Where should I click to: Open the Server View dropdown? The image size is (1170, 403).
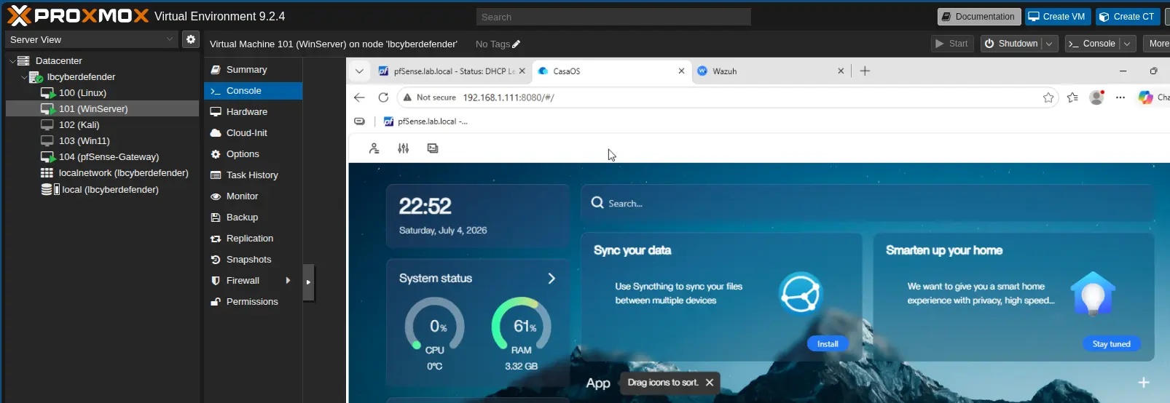(91, 39)
